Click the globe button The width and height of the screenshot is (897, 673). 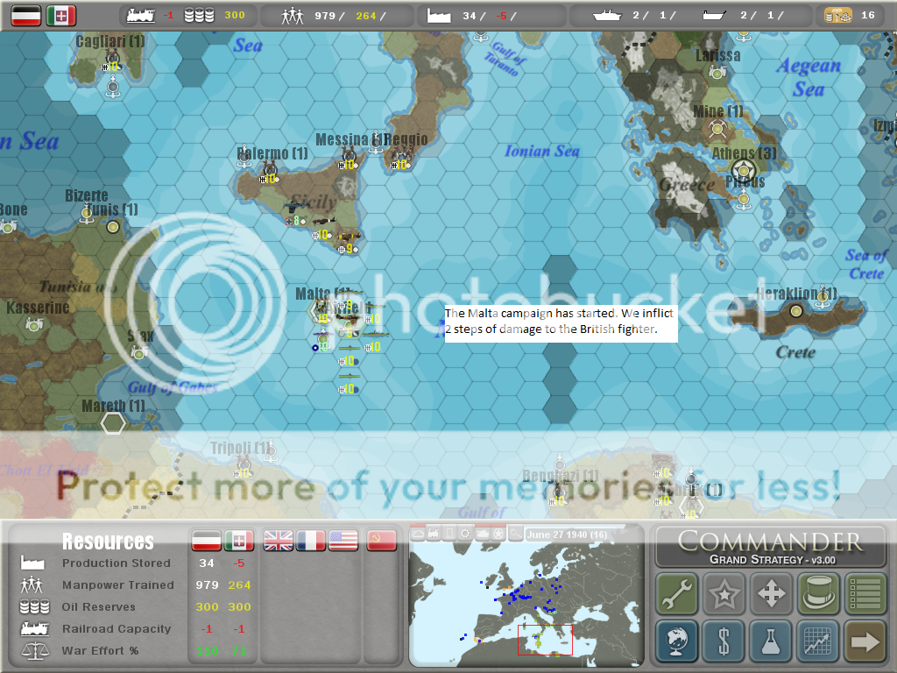pos(677,641)
